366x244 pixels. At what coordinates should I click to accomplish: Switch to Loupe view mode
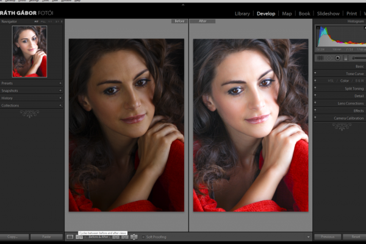point(70,237)
